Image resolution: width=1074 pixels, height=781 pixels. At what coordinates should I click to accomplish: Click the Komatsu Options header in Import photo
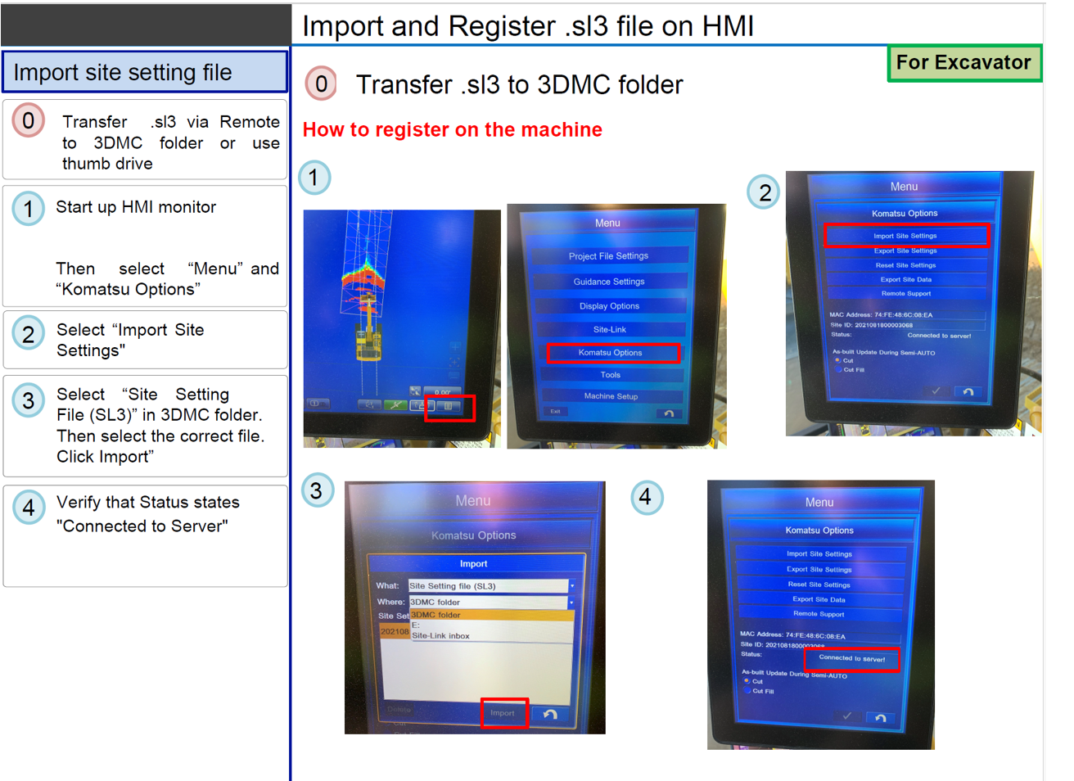click(x=474, y=535)
